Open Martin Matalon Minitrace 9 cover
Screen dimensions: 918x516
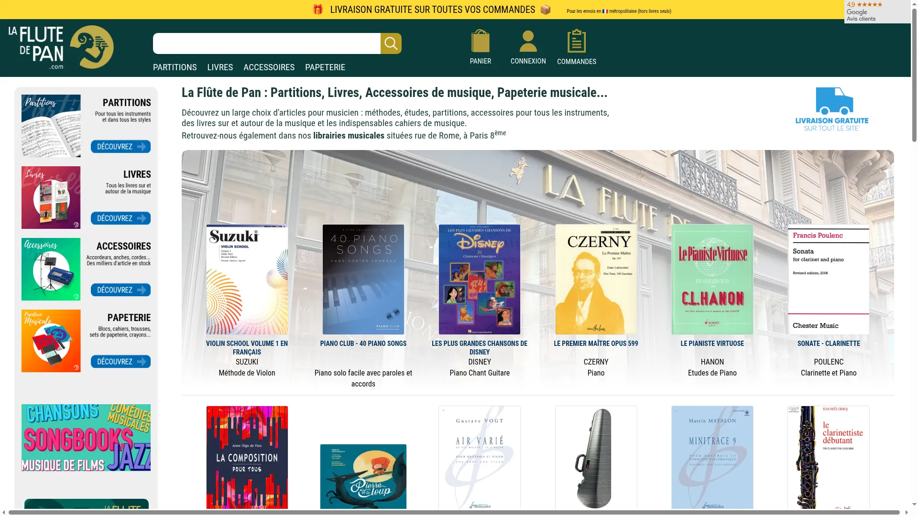click(x=712, y=457)
